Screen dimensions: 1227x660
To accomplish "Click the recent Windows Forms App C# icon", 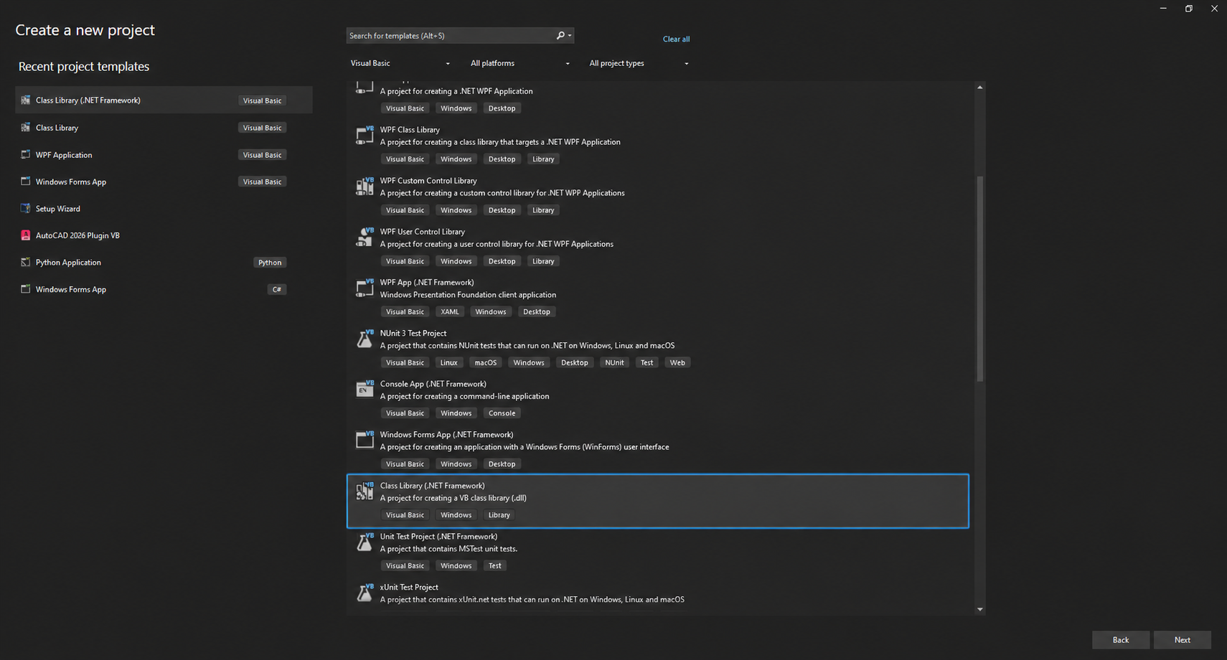I will tap(26, 289).
